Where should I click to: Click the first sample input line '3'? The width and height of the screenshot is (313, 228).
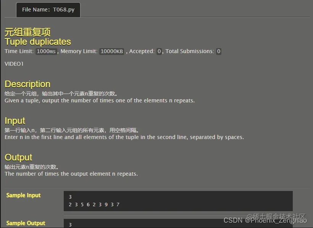70,197
